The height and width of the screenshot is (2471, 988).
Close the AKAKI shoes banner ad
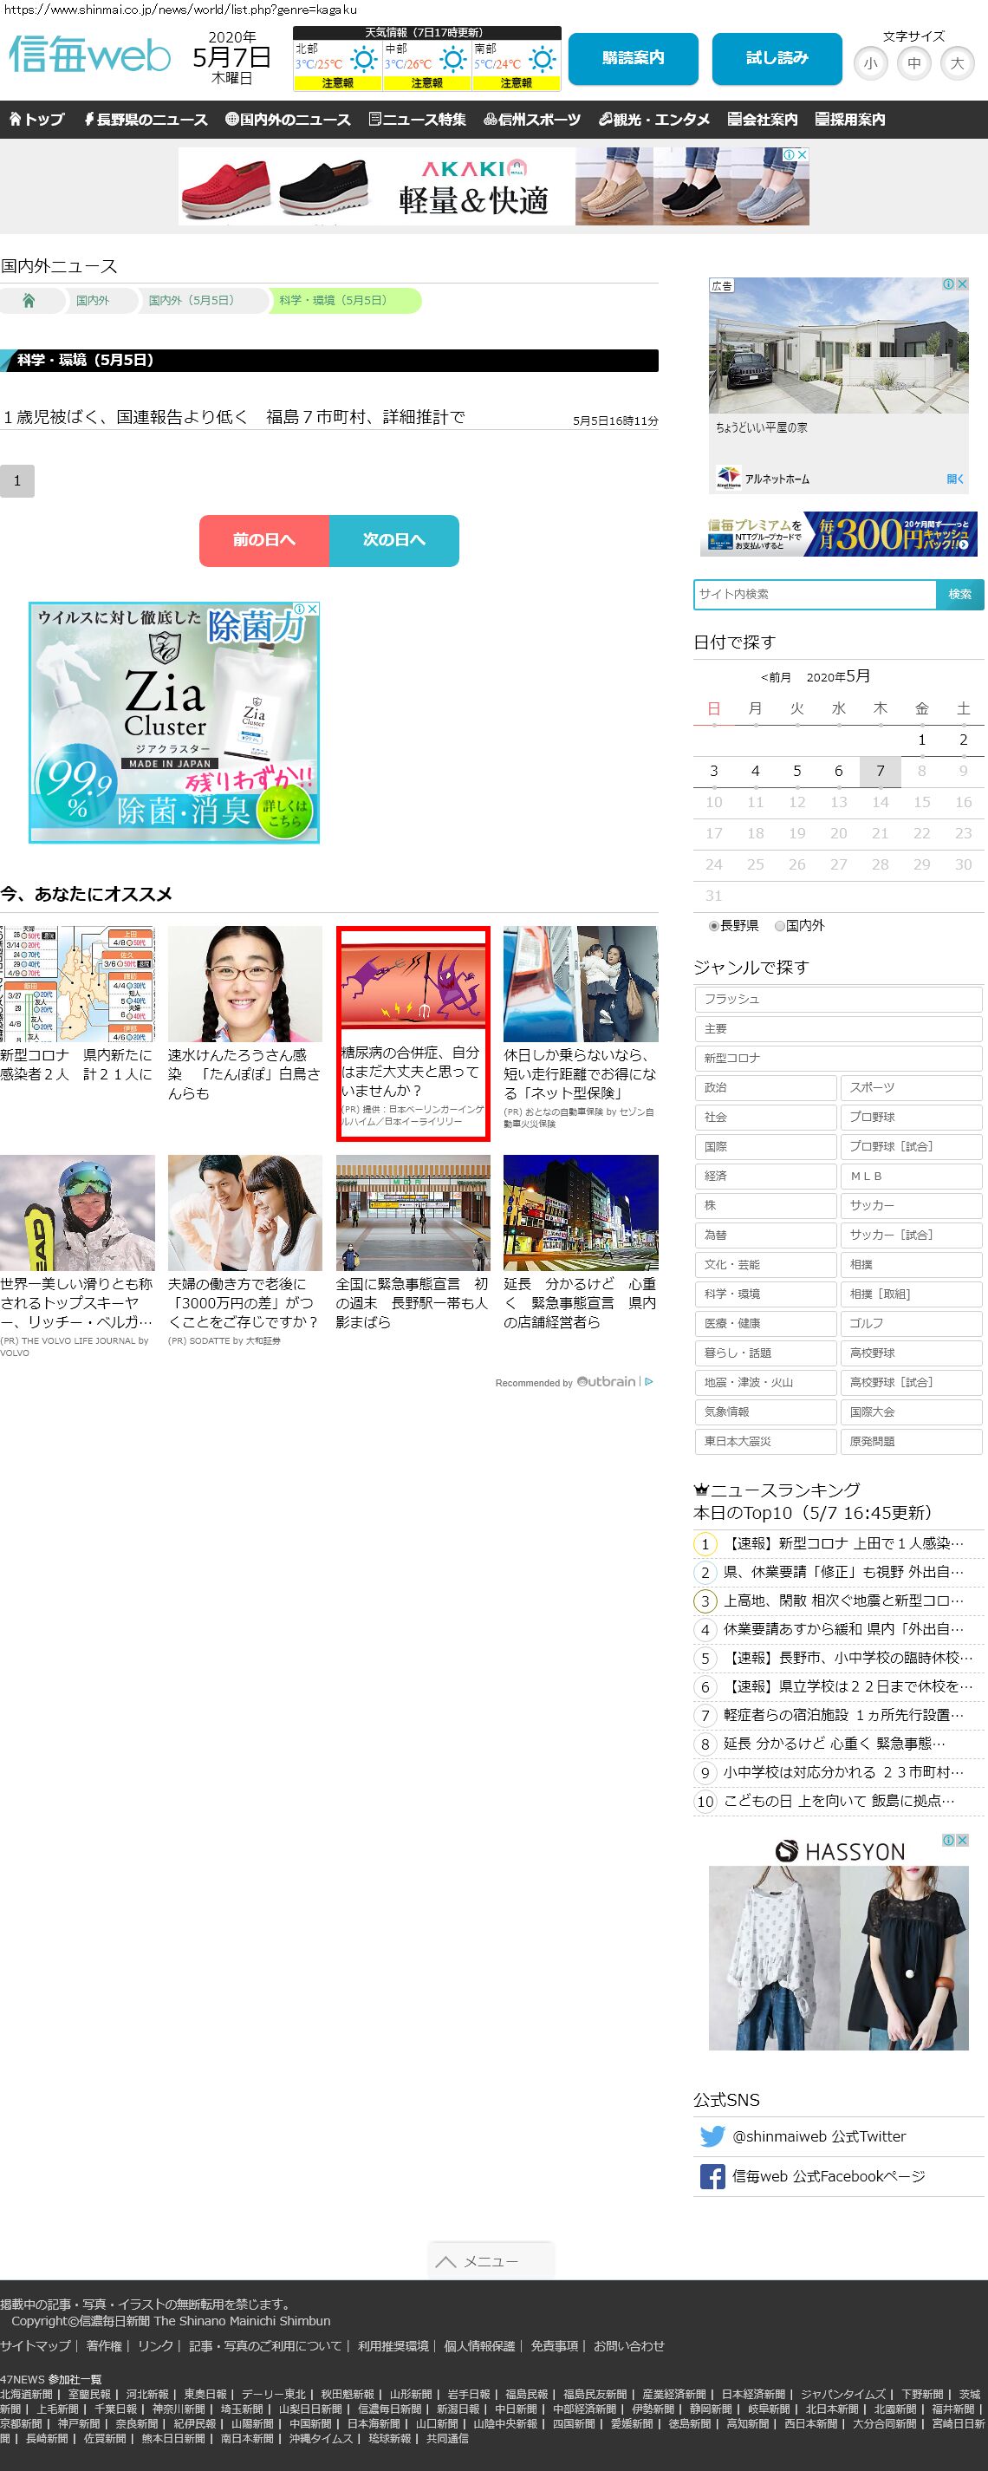(803, 154)
